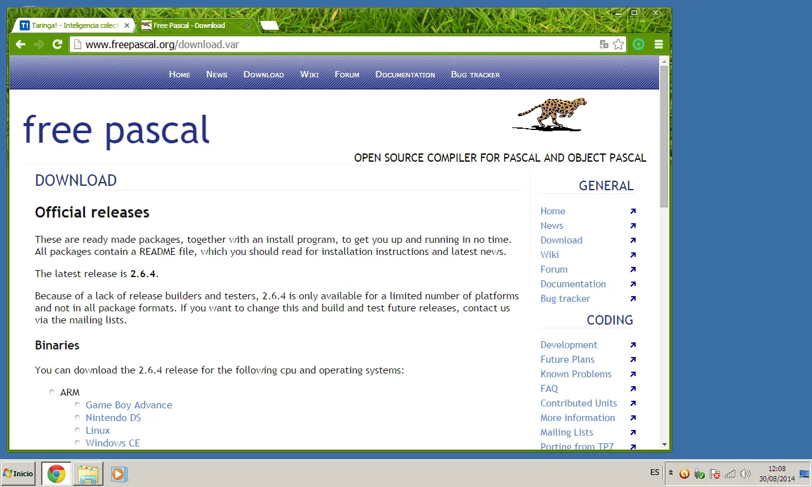
Task: Open the Nintendo DS download link
Action: [x=114, y=417]
